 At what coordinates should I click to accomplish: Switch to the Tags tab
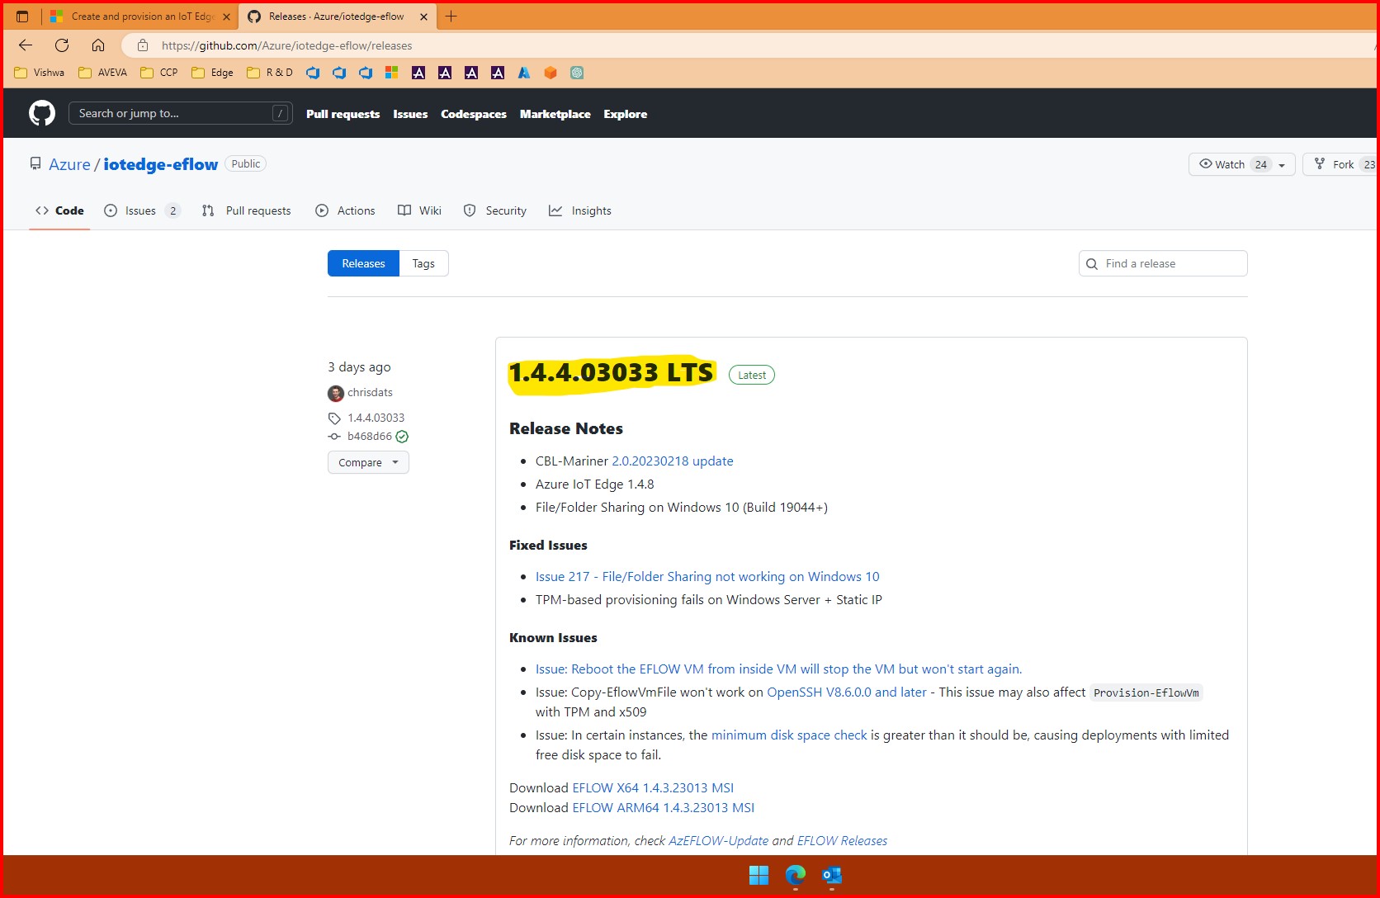point(423,262)
